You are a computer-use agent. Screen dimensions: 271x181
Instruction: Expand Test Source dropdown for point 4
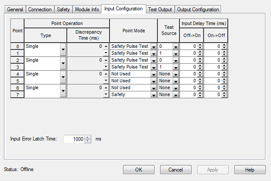pos(176,74)
